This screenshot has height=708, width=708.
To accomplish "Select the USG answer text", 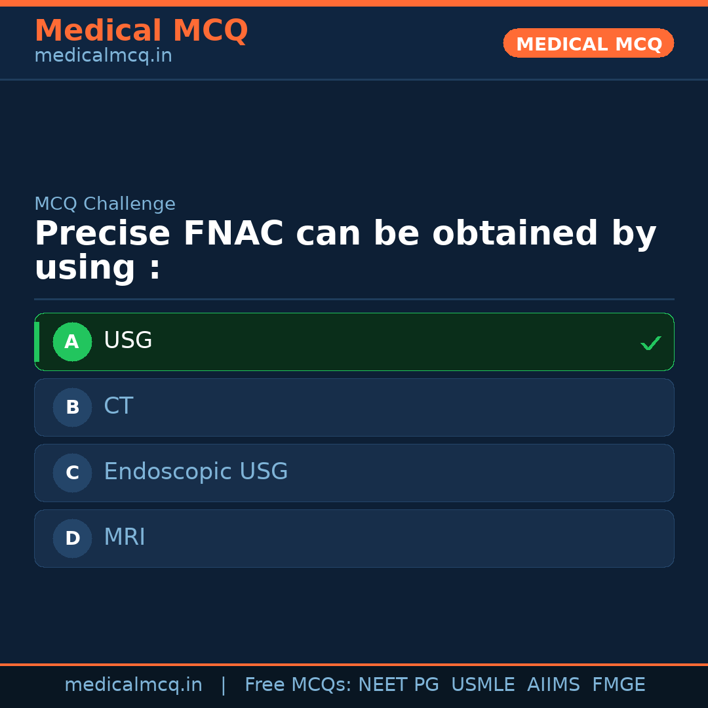I will tap(128, 341).
